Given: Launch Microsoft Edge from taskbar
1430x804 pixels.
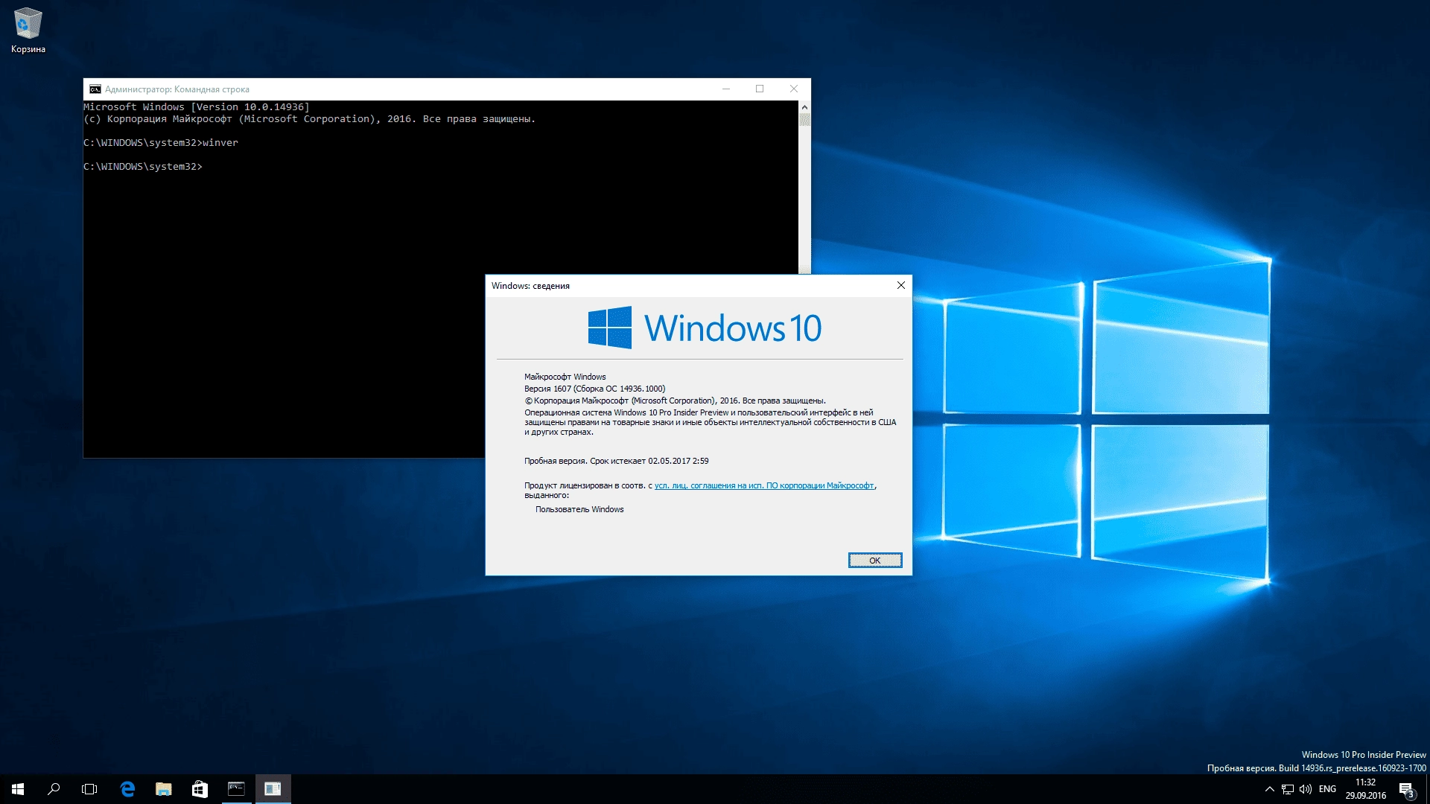Looking at the screenshot, I should click(127, 789).
